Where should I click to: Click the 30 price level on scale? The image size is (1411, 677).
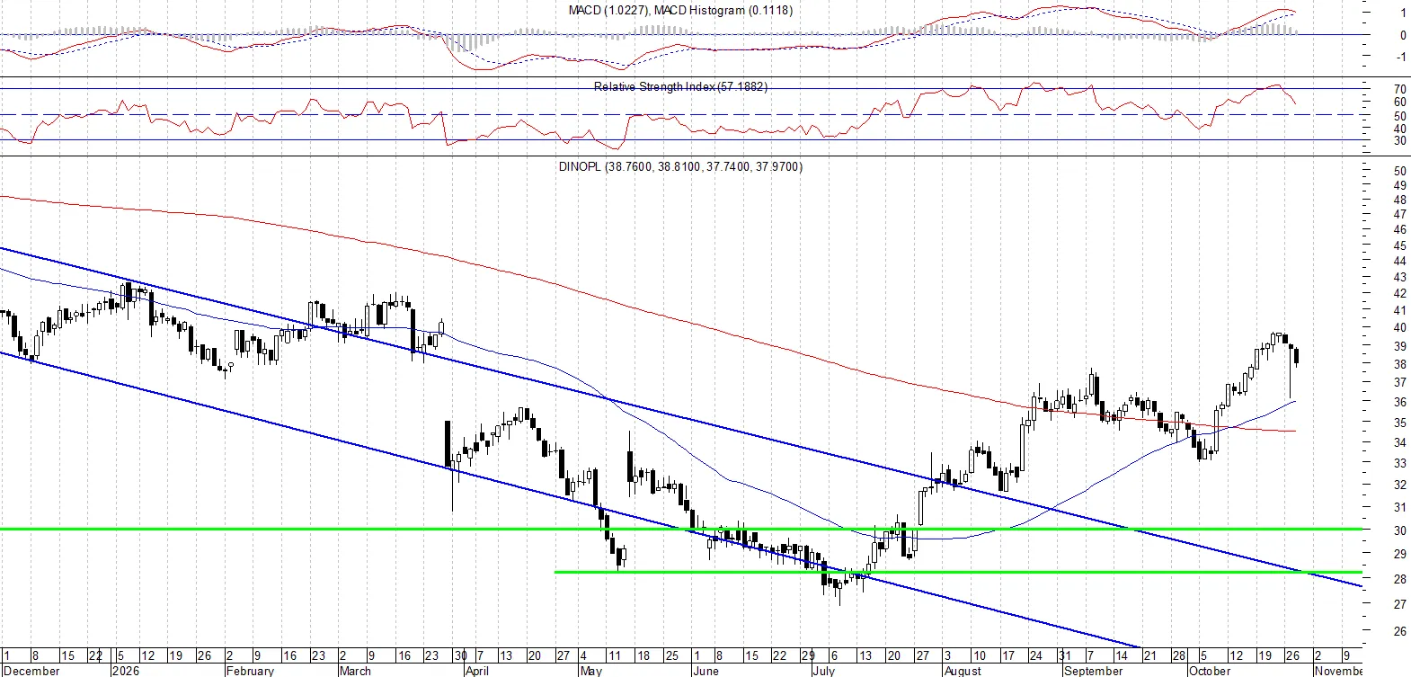pos(1399,530)
